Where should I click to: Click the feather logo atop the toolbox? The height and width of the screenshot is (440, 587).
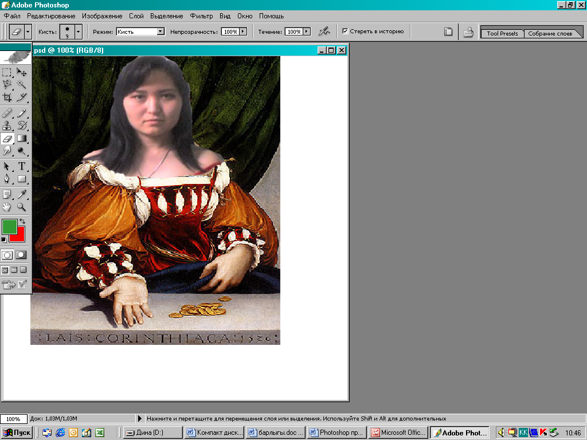15,57
